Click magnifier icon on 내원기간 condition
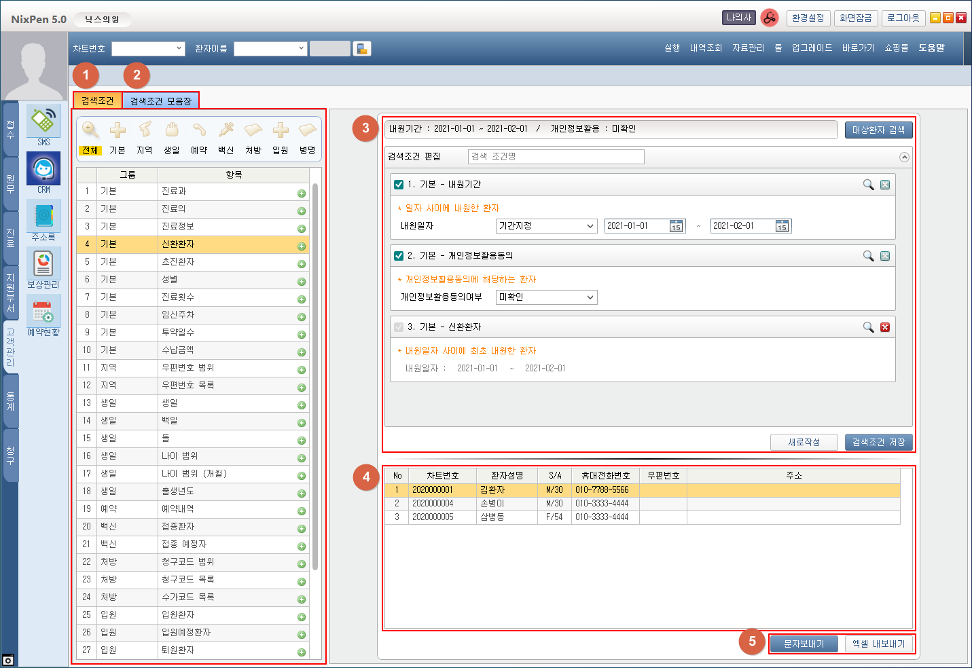 point(868,185)
